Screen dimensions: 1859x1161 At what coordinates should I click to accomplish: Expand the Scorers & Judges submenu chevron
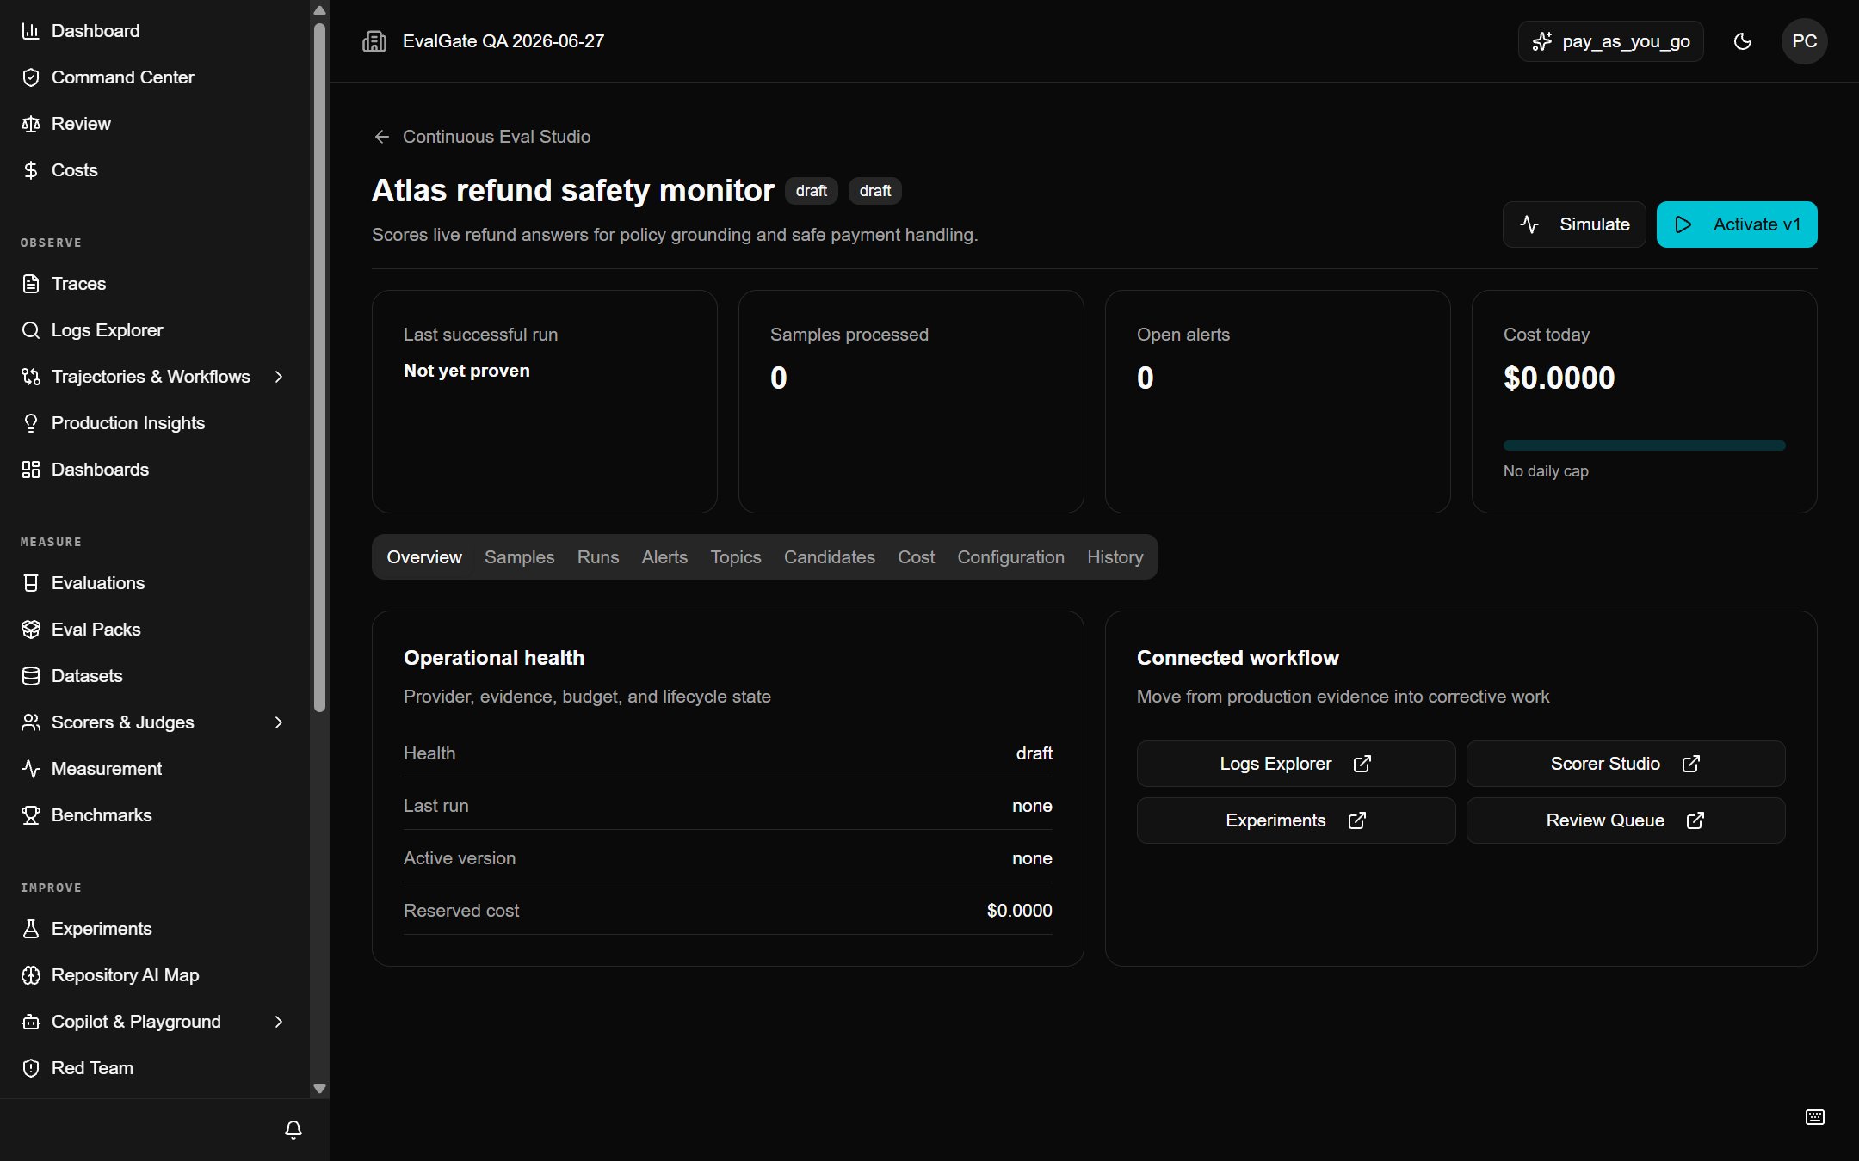point(279,722)
